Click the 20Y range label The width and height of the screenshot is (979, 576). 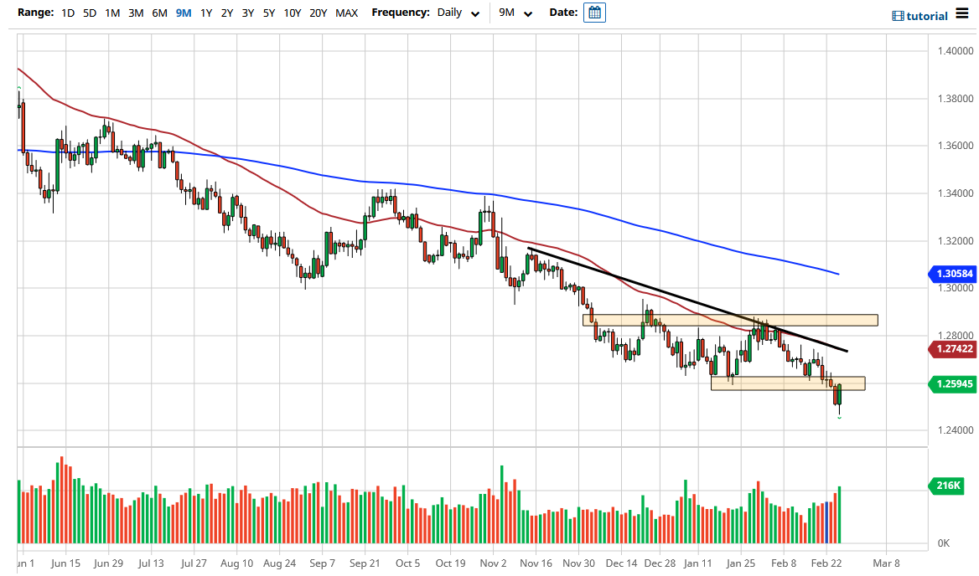click(318, 13)
